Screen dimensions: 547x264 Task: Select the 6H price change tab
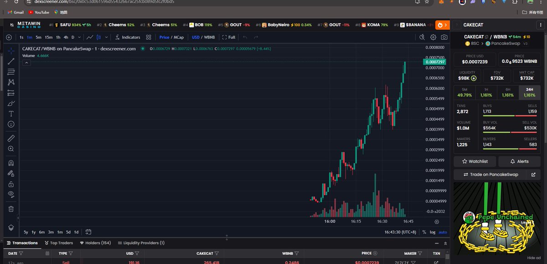507,93
